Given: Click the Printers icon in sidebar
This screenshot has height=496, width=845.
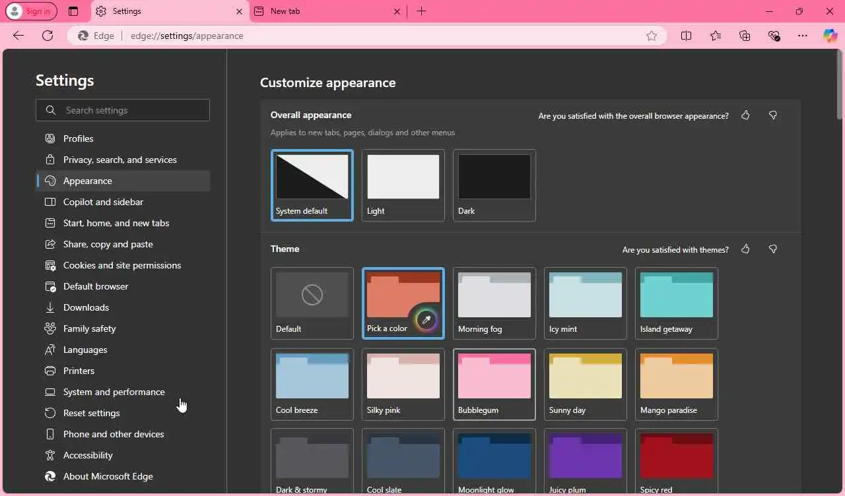Looking at the screenshot, I should pos(50,371).
